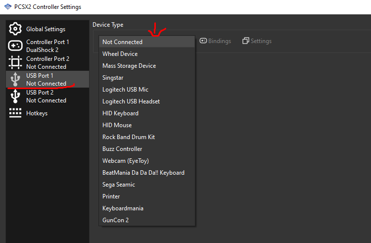This screenshot has width=371, height=243.
Task: Choose Logitech USB Mic option
Action: click(147, 90)
